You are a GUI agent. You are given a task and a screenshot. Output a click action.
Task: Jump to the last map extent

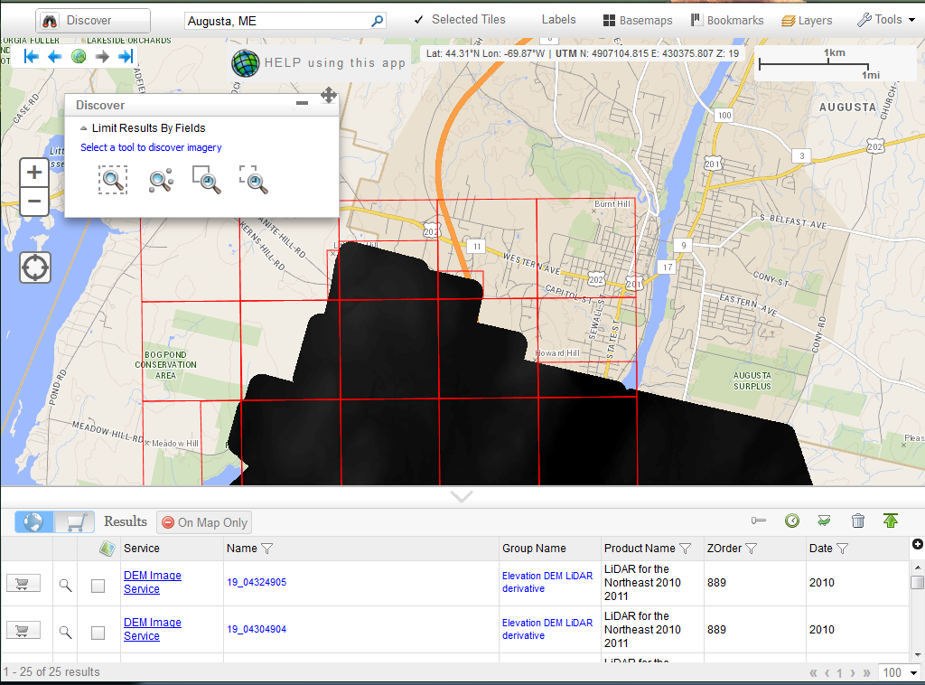(126, 57)
